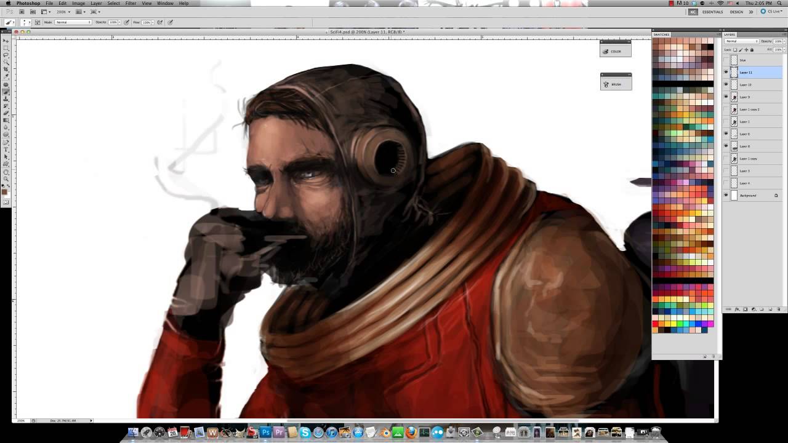Expand the collapsed BRUSH panel
Image resolution: width=788 pixels, height=443 pixels.
point(616,84)
